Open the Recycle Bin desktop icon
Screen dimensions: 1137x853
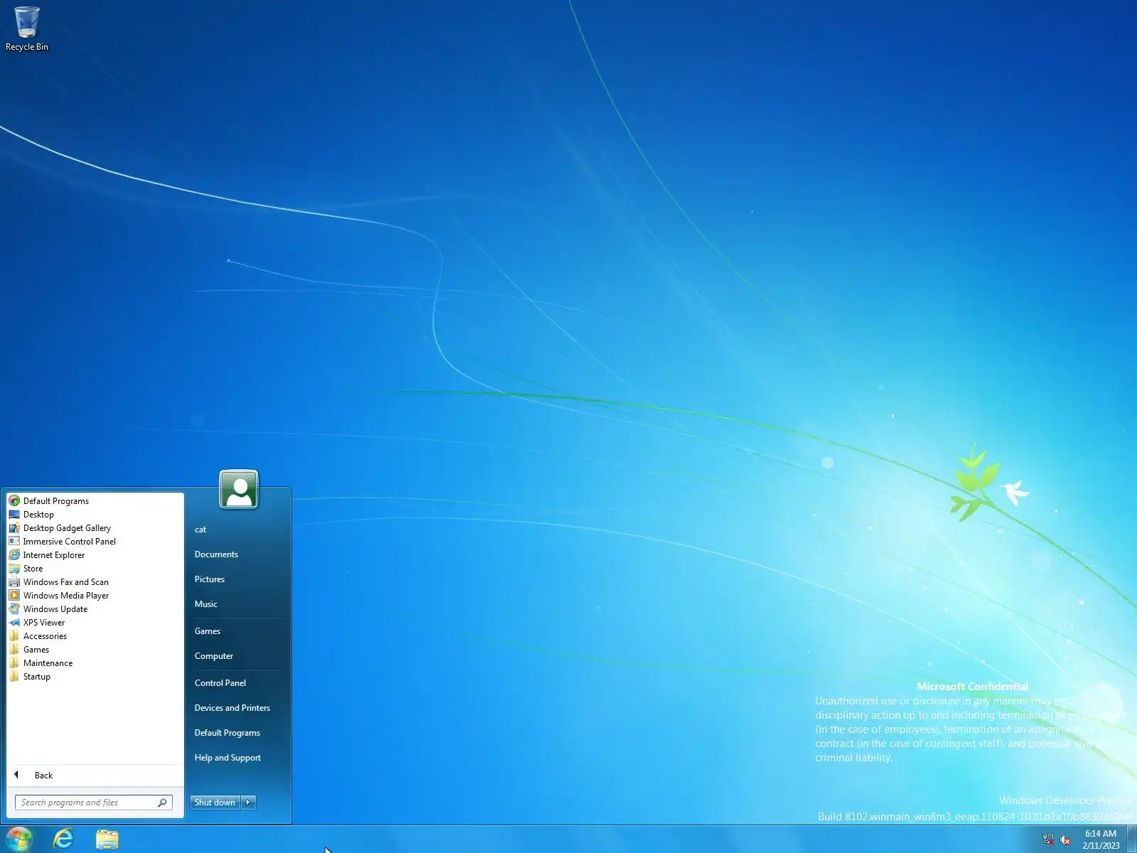27,28
